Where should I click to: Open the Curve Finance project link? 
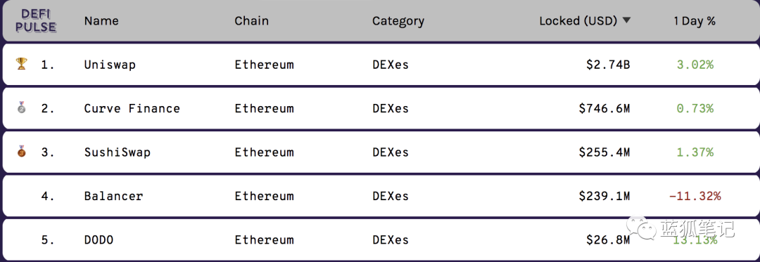(132, 108)
